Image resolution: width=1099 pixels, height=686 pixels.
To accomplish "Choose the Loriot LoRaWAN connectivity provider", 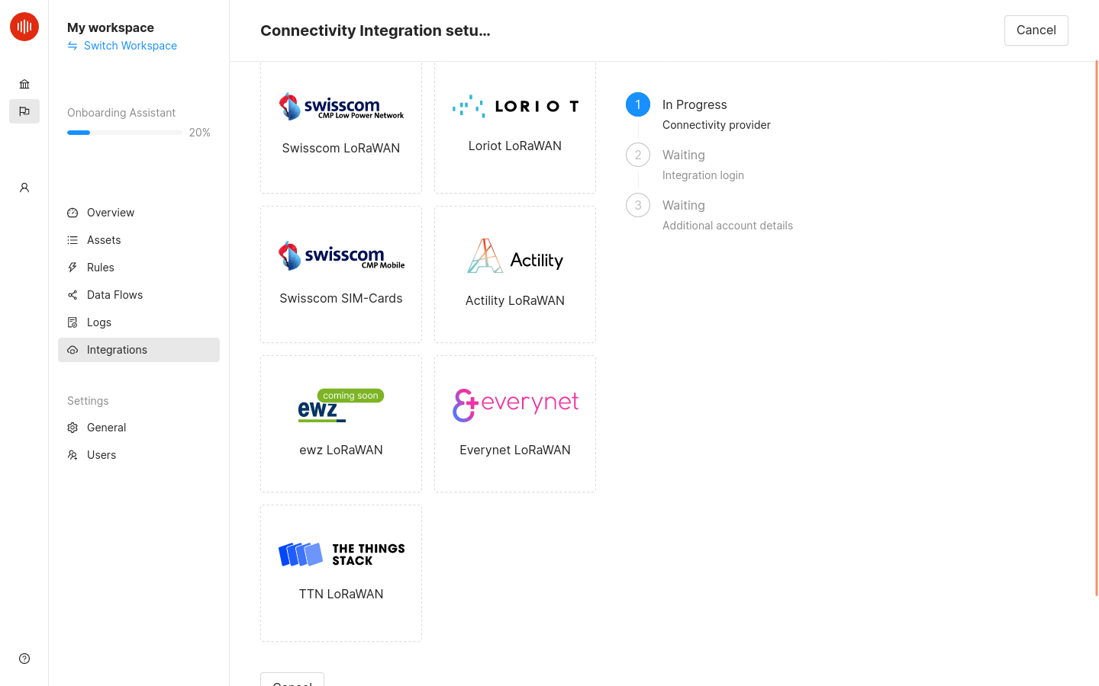I will (x=514, y=127).
